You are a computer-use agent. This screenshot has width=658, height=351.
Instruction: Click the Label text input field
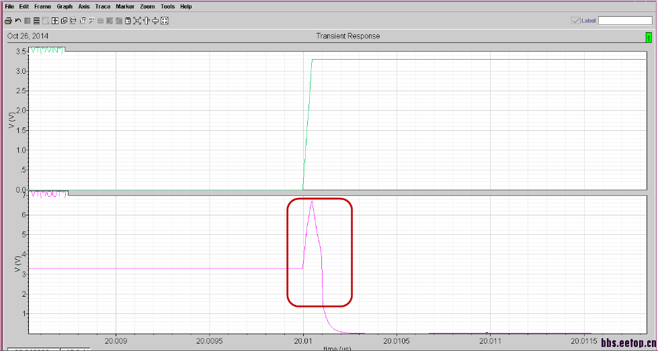625,21
